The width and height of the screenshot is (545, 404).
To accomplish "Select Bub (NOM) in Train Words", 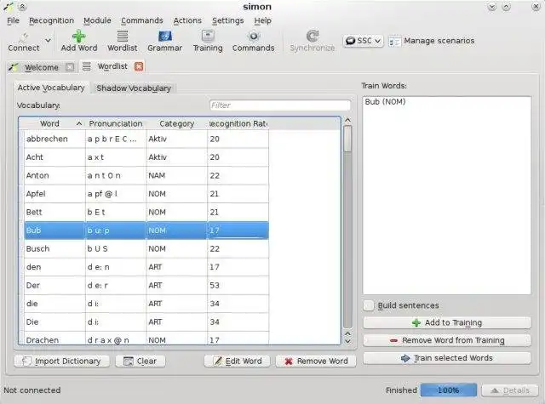I will click(385, 102).
